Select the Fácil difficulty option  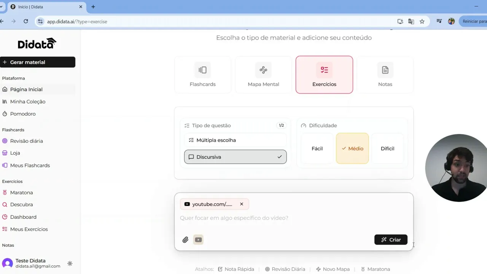(x=317, y=148)
